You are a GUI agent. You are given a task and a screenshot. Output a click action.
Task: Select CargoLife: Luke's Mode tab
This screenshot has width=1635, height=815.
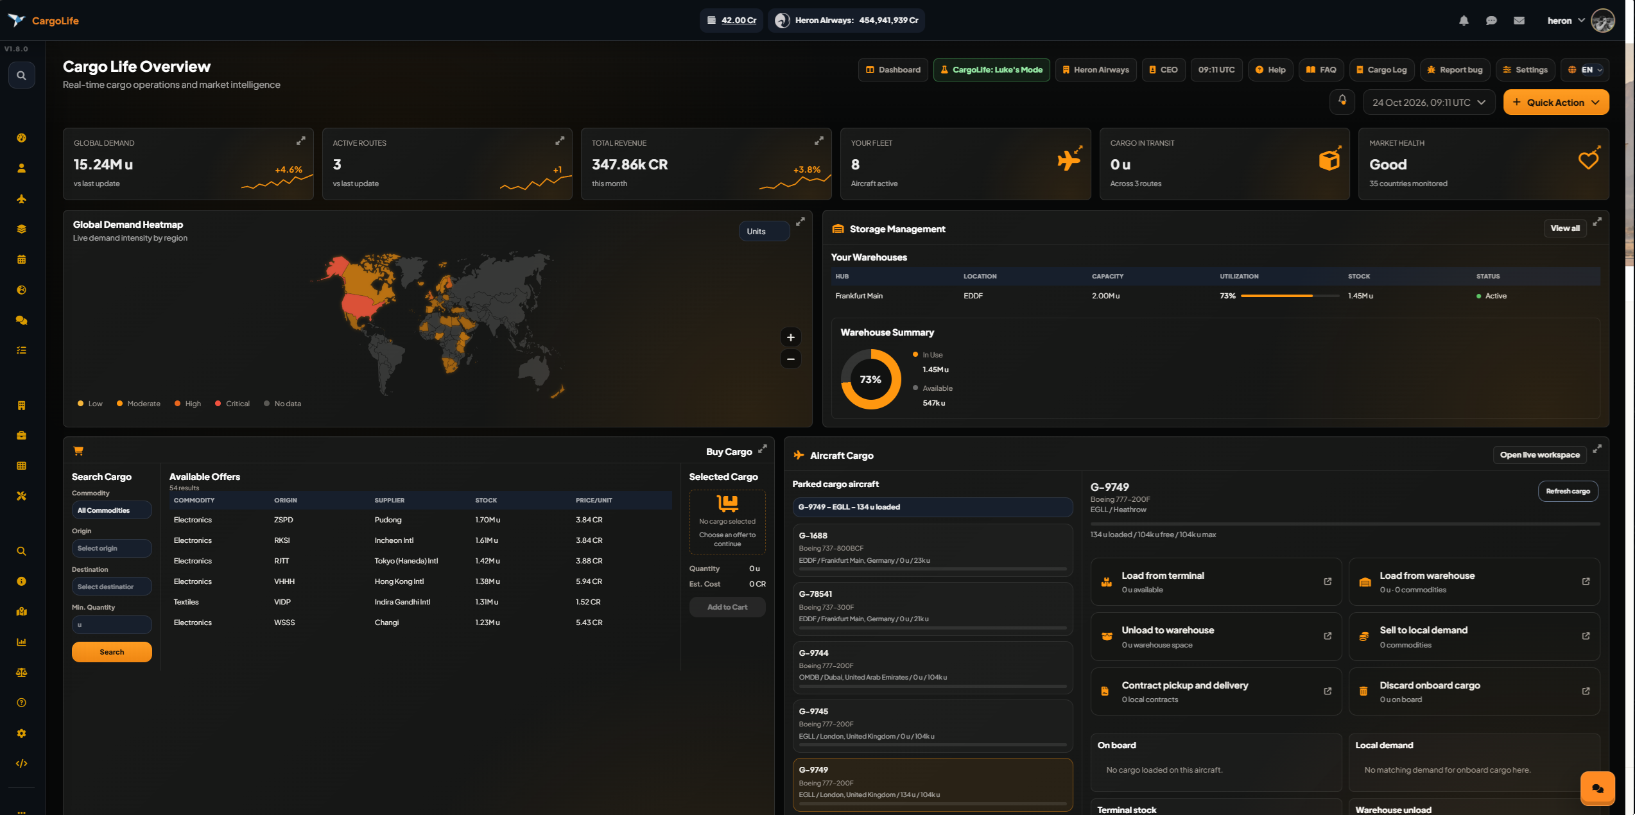[x=991, y=70]
